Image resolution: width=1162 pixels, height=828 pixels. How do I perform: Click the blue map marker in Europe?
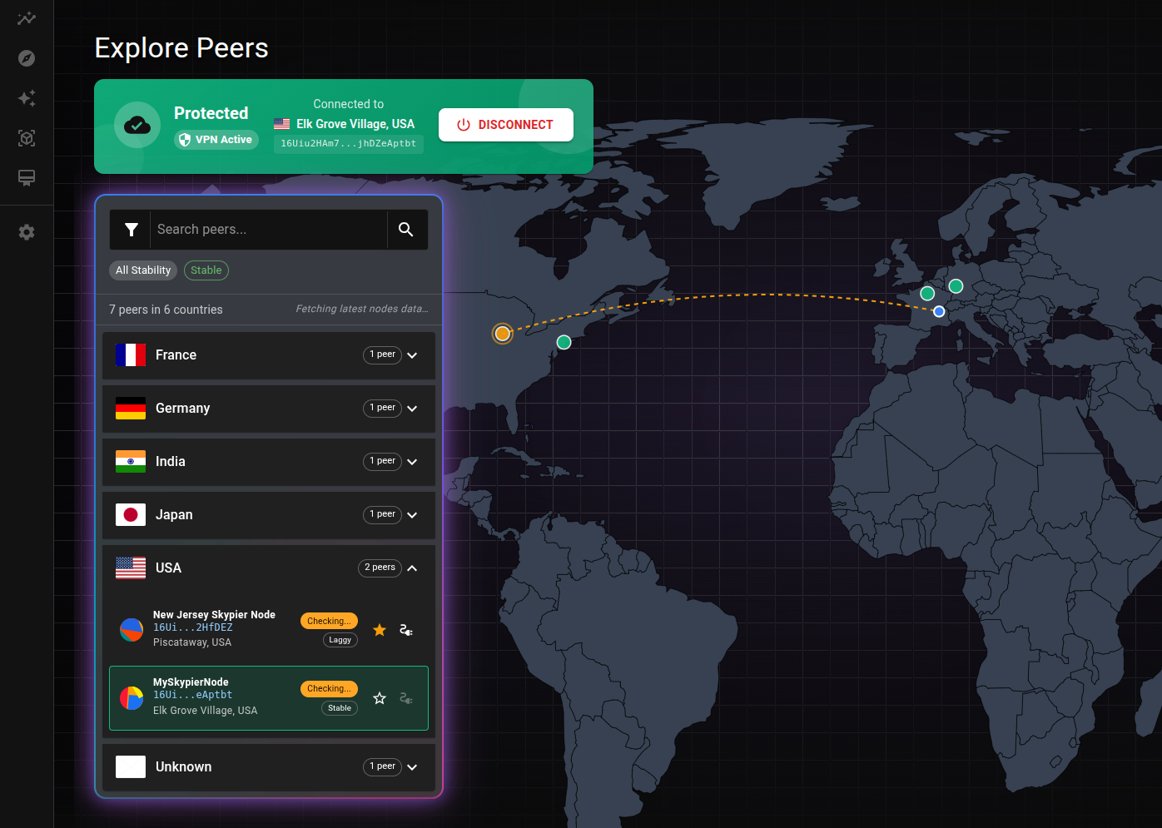pyautogui.click(x=939, y=311)
